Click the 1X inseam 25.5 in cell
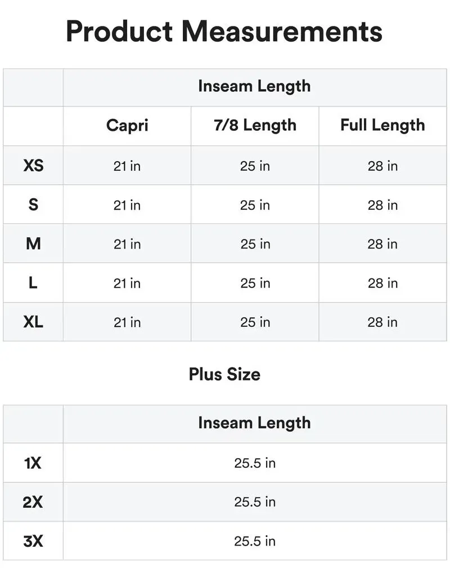This screenshot has width=450, height=585. click(255, 463)
